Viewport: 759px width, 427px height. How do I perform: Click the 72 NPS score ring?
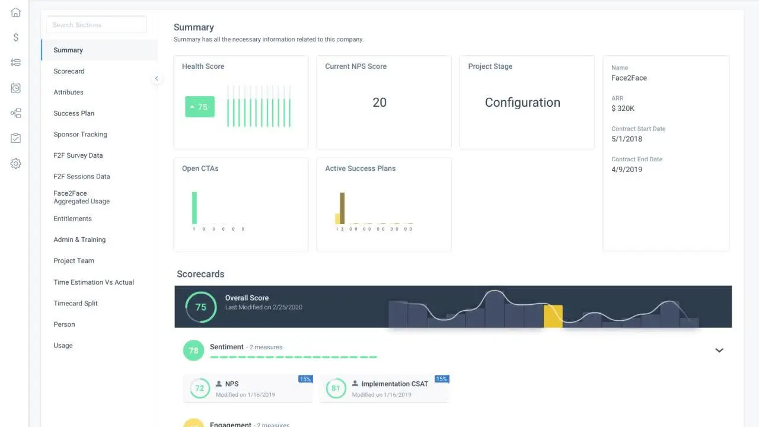coord(200,388)
